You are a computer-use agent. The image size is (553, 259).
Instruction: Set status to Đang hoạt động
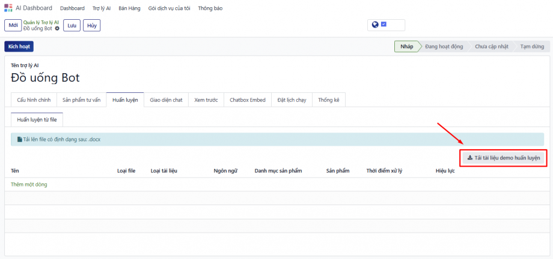(x=444, y=47)
